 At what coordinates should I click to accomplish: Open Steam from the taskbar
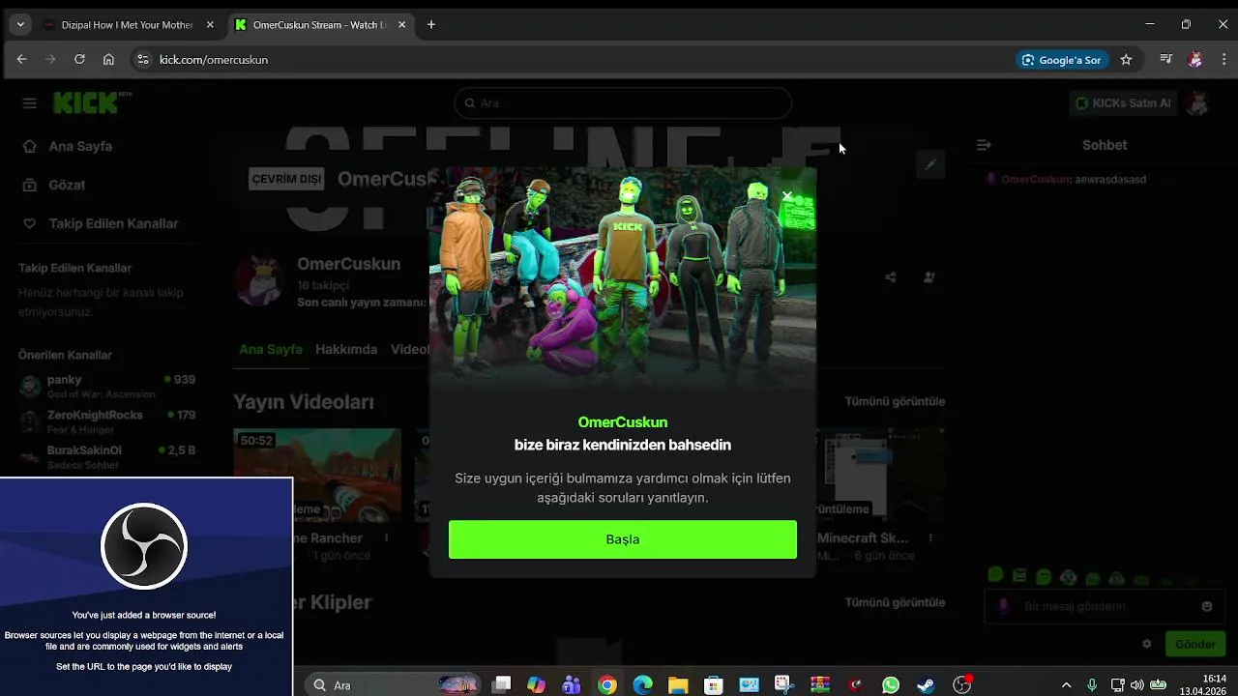point(926,684)
